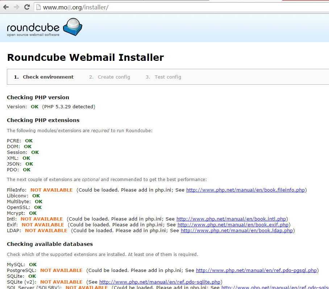The width and height of the screenshot is (329, 289).
Task: Click the Checking PHP extensions heading
Action: [43, 120]
